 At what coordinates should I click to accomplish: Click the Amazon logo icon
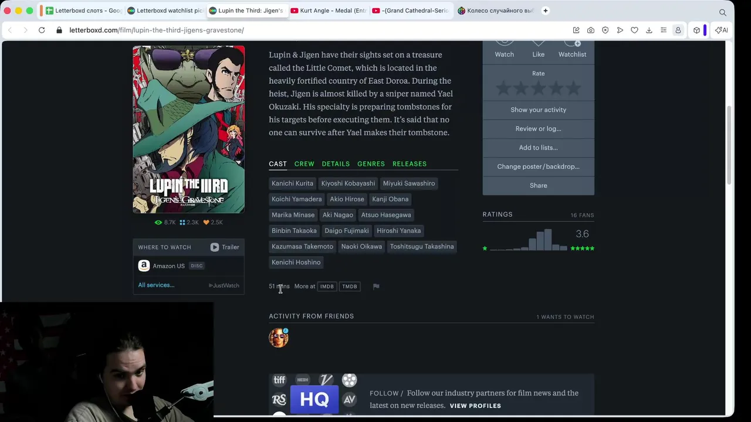click(x=144, y=266)
